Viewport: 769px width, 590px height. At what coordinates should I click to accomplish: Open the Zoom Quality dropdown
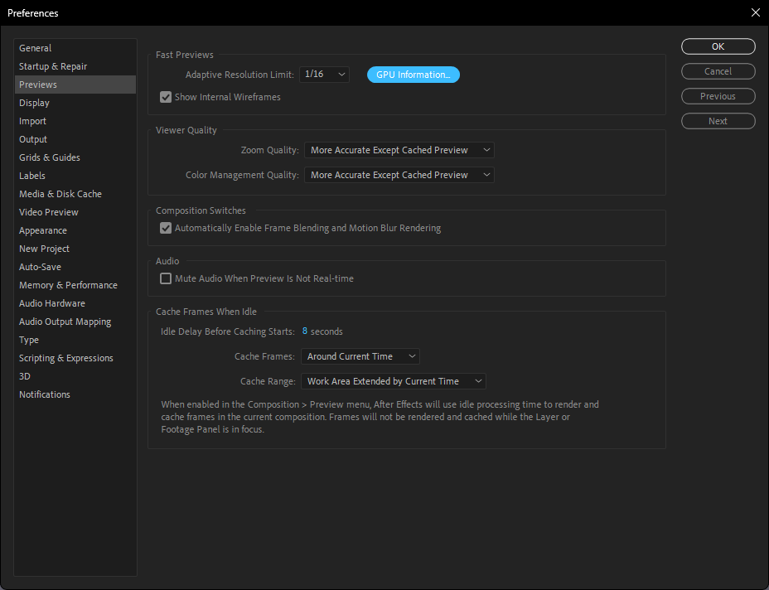(399, 150)
